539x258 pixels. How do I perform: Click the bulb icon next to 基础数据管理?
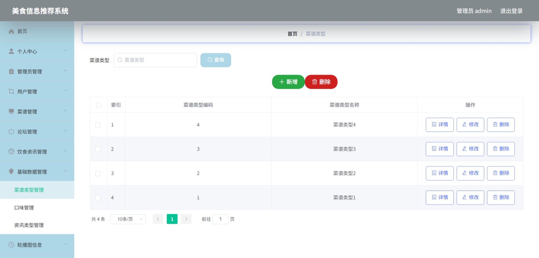coord(11,171)
